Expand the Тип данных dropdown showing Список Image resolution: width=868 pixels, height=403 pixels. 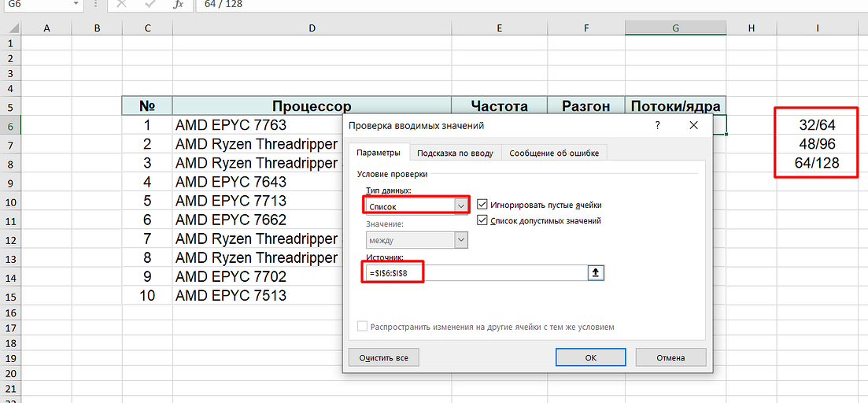pos(461,205)
